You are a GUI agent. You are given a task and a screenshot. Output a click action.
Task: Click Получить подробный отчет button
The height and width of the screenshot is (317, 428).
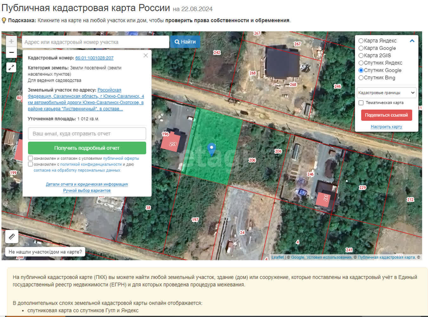87,148
